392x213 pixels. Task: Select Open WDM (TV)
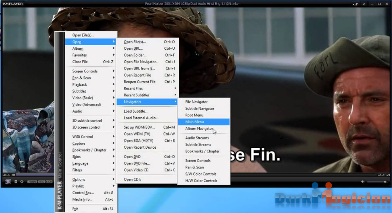point(147,134)
